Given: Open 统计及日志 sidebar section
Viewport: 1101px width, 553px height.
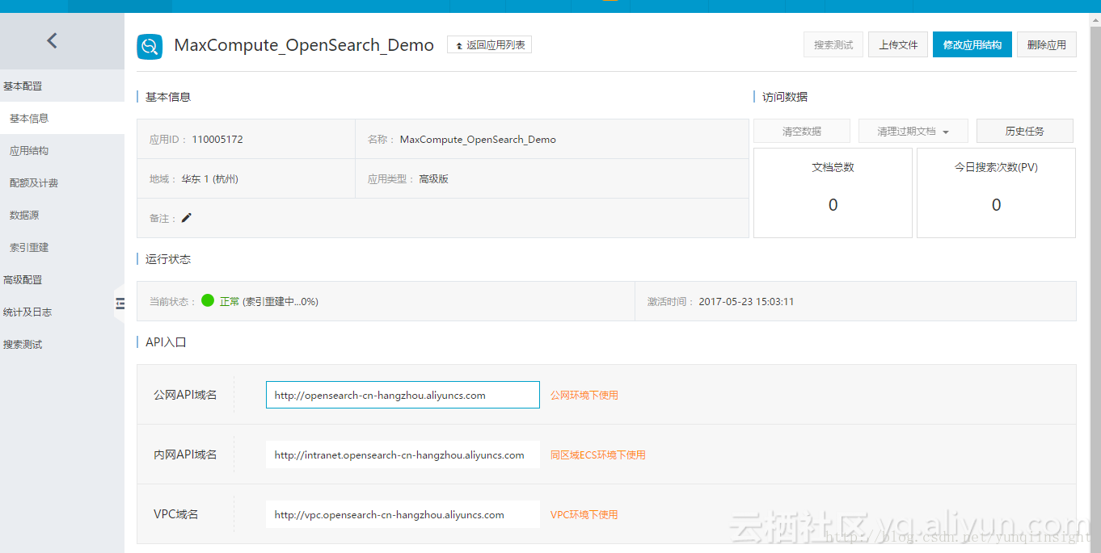Looking at the screenshot, I should coord(27,312).
